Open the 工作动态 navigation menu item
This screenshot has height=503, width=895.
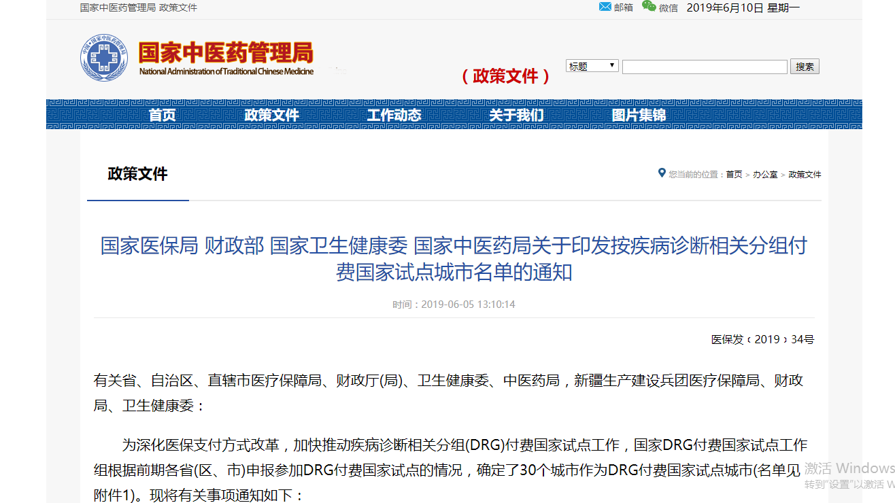coord(394,115)
